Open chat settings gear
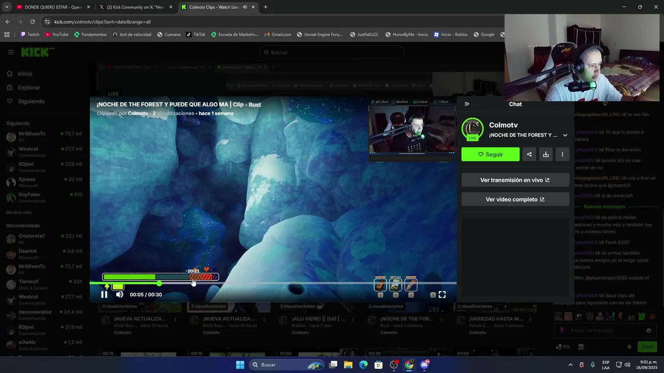Image resolution: width=664 pixels, height=373 pixels. [x=629, y=347]
